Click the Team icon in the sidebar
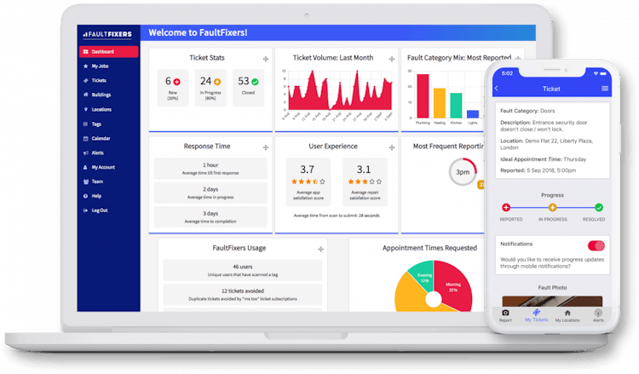 [x=85, y=181]
